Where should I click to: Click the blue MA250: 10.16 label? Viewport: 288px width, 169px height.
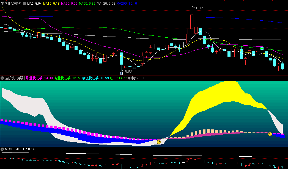[x=127, y=4]
